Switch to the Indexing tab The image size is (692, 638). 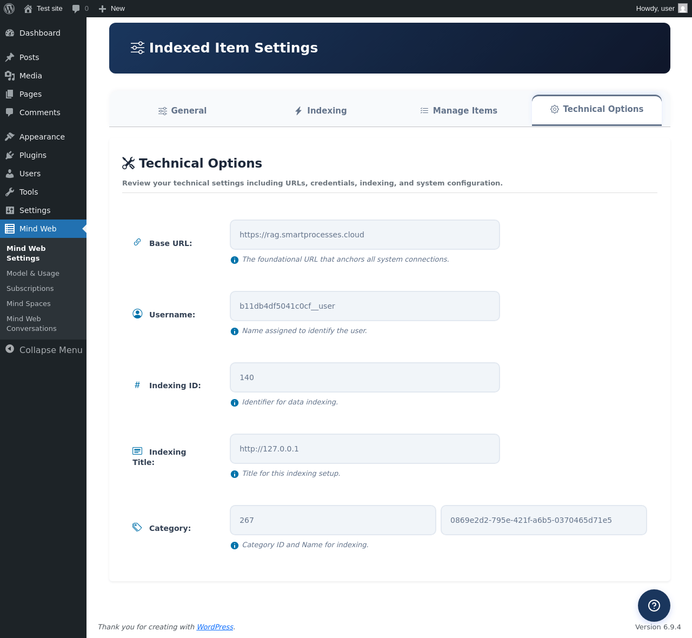point(321,111)
